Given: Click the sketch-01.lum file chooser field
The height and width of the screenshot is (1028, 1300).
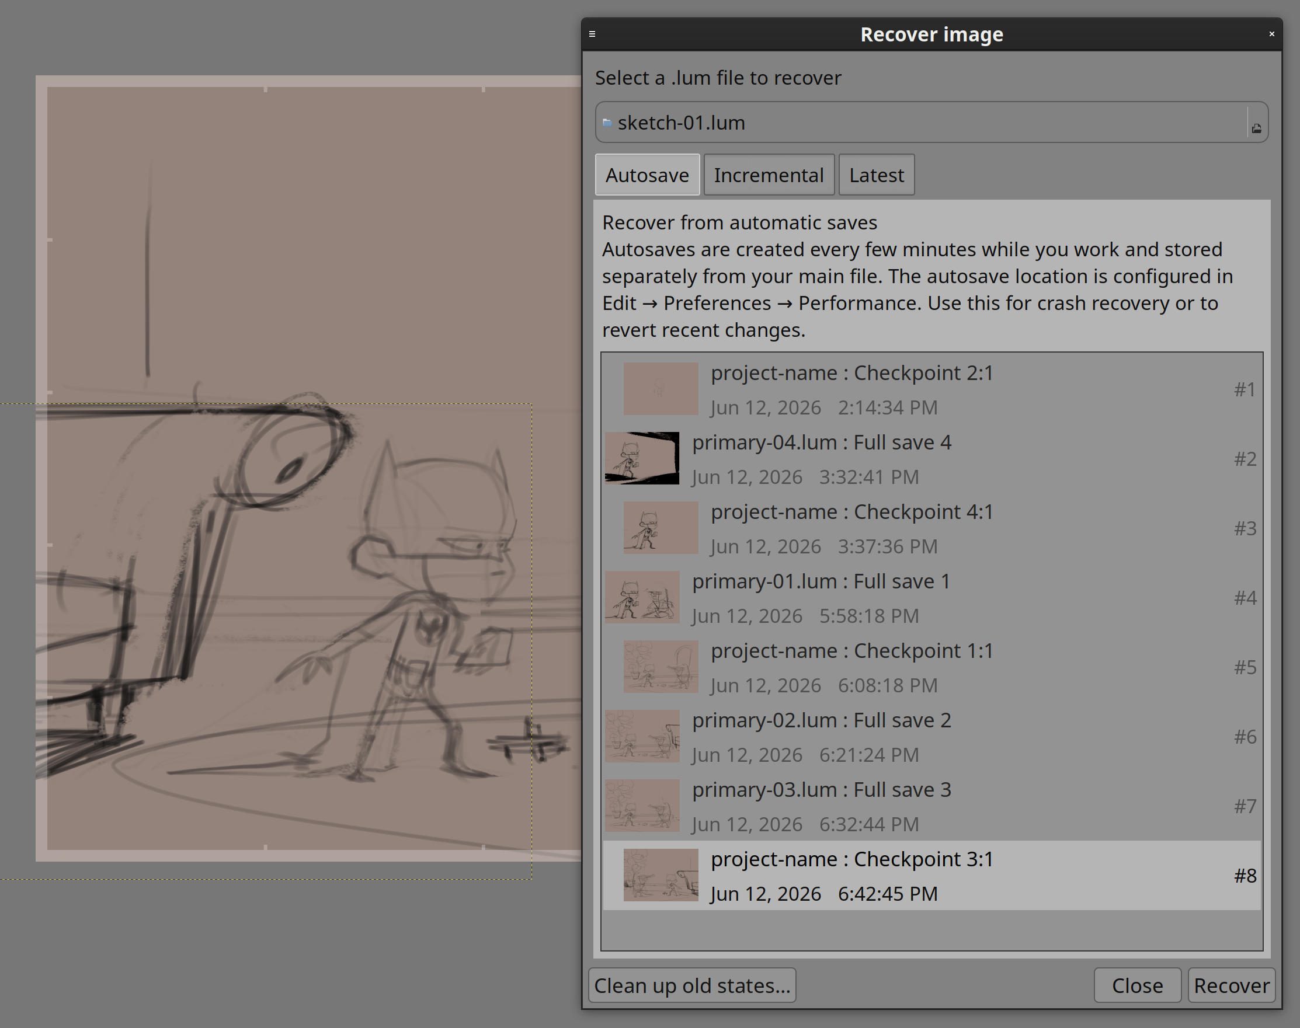Looking at the screenshot, I should click(x=931, y=122).
